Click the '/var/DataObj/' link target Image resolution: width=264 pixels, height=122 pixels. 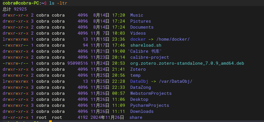pyautogui.click(x=176, y=81)
